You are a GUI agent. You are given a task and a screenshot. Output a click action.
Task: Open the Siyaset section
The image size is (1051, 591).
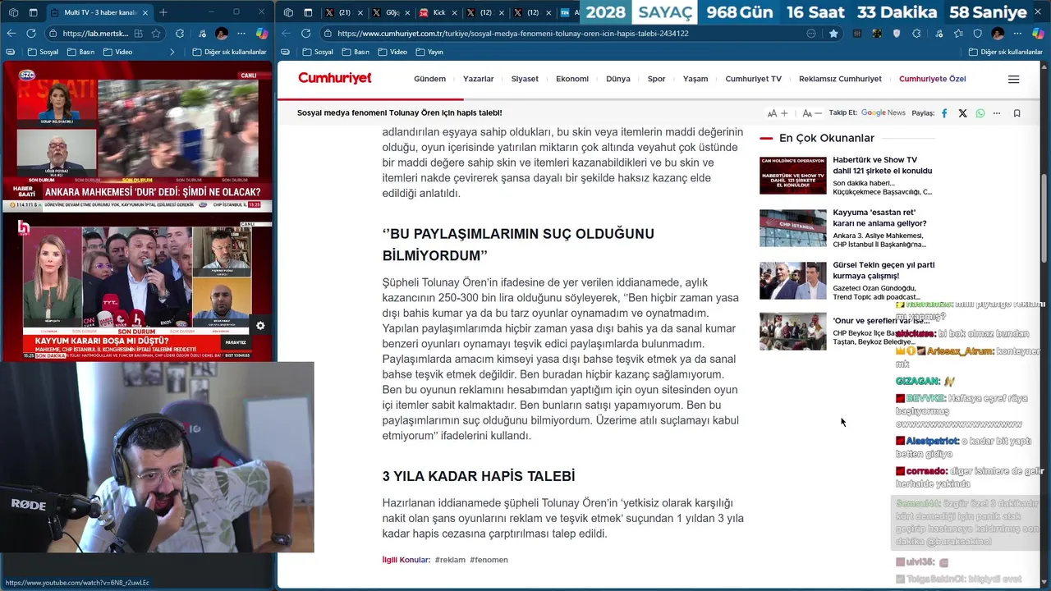(x=525, y=79)
